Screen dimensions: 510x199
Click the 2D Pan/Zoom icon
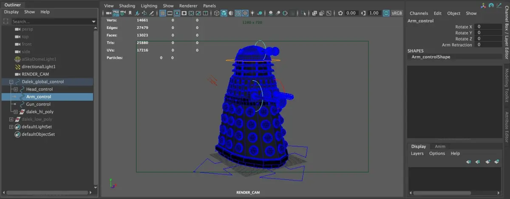(144, 13)
